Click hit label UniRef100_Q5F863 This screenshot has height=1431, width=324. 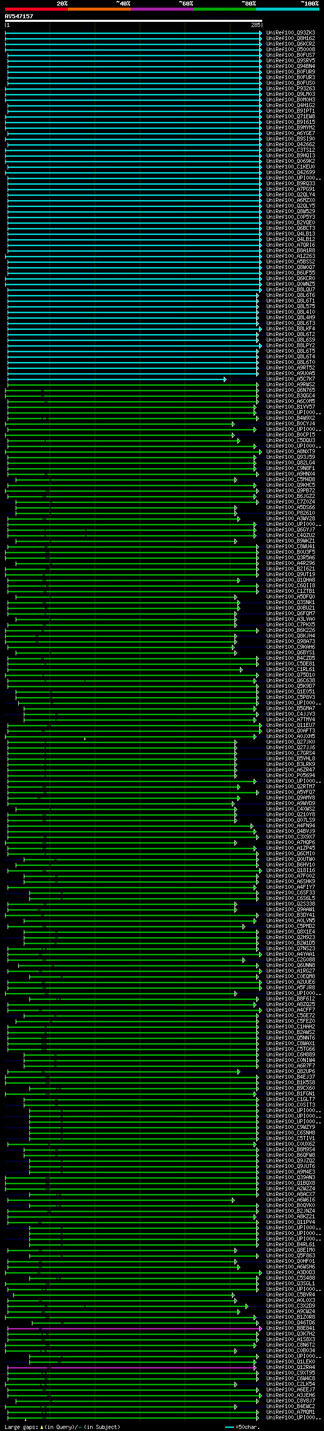pos(291,1255)
